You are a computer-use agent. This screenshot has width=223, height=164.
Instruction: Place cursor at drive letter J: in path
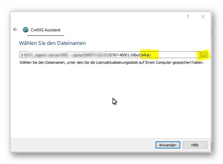tap(23, 55)
